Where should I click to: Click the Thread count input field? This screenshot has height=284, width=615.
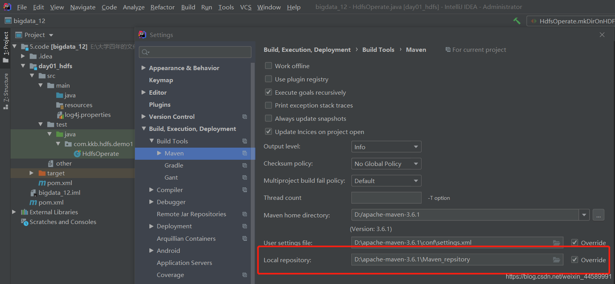[386, 198]
